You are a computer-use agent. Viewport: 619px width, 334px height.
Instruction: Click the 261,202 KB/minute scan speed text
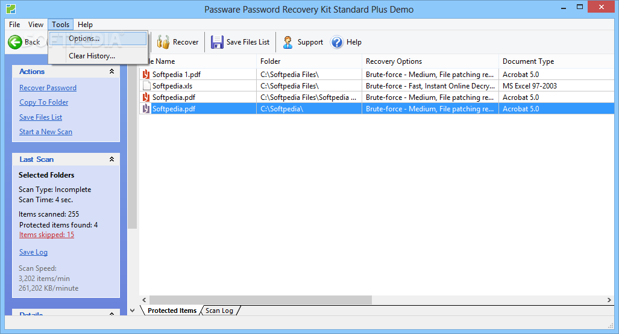(49, 288)
